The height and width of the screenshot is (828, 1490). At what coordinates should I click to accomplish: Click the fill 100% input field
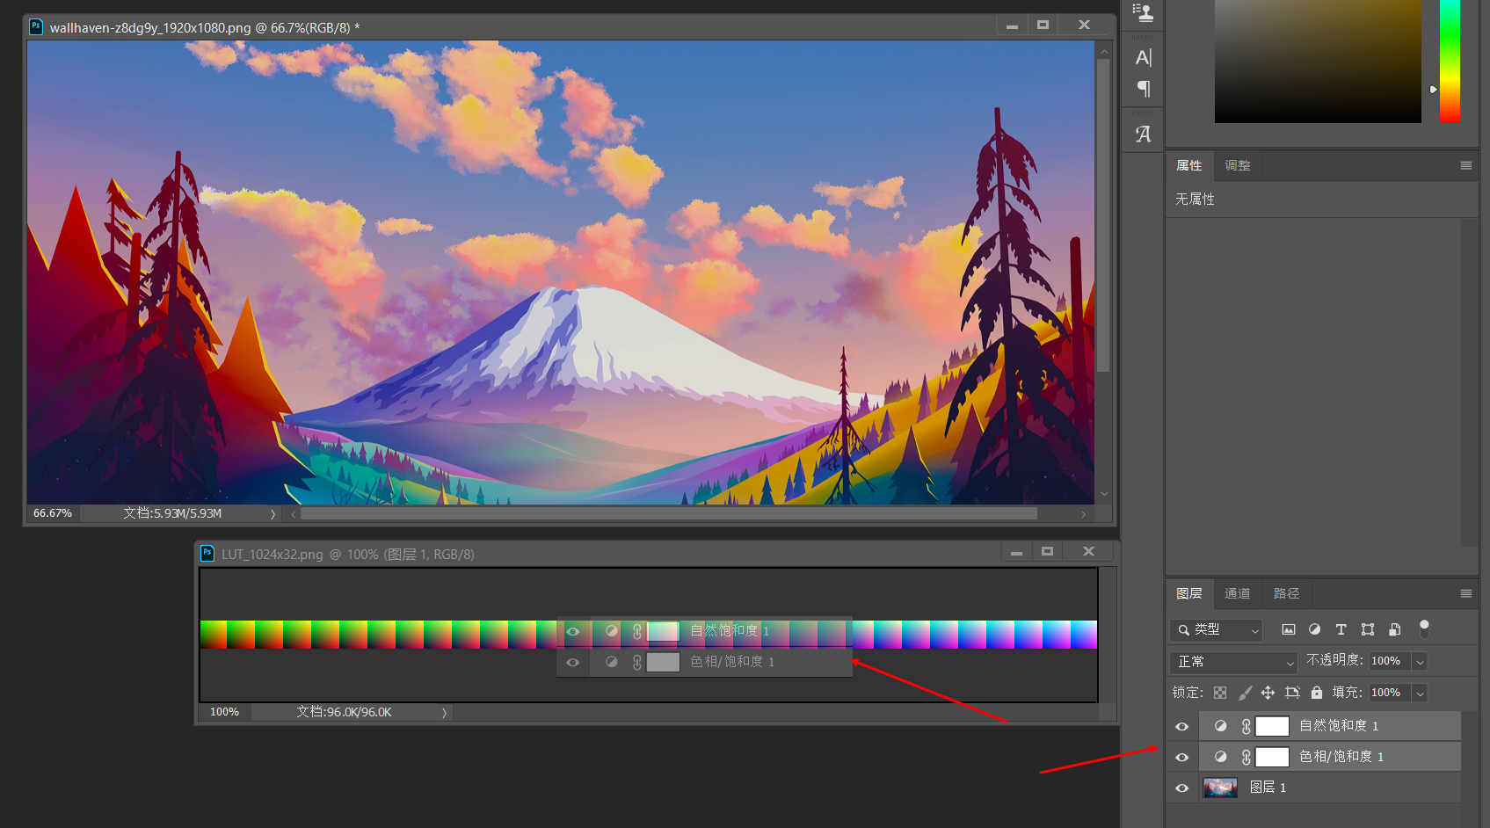tap(1390, 693)
